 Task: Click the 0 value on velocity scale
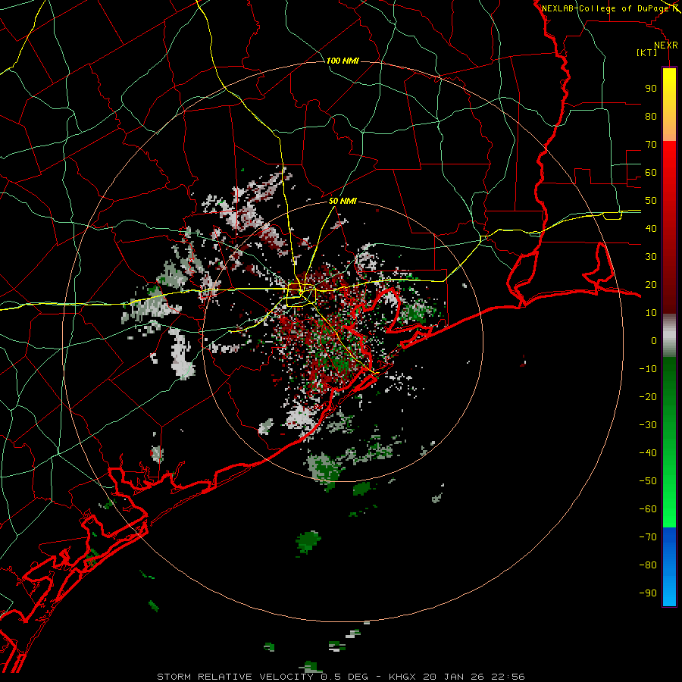click(x=654, y=340)
